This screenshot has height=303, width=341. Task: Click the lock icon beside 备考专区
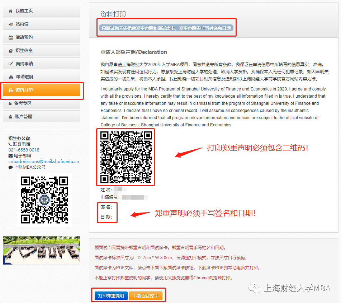tap(10, 103)
